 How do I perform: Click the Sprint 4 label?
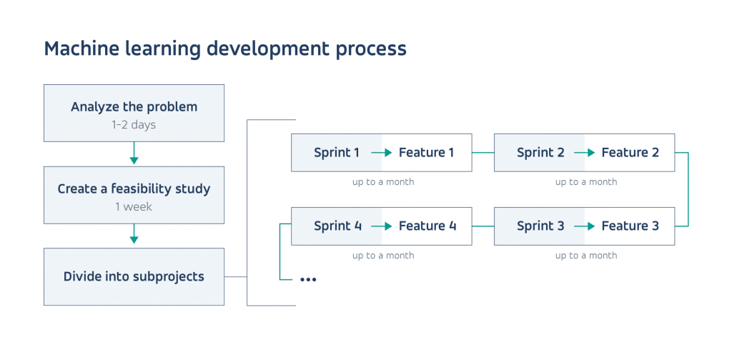click(x=337, y=226)
